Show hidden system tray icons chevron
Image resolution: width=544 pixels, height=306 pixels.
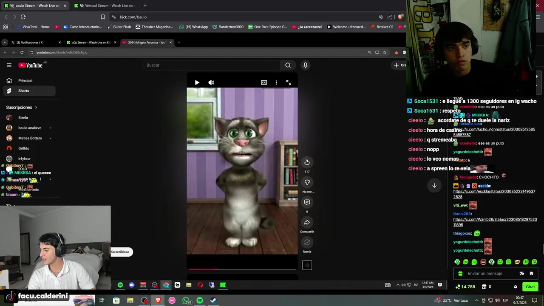pos(477,300)
